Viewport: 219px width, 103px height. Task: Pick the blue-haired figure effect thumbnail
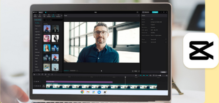point(55,48)
